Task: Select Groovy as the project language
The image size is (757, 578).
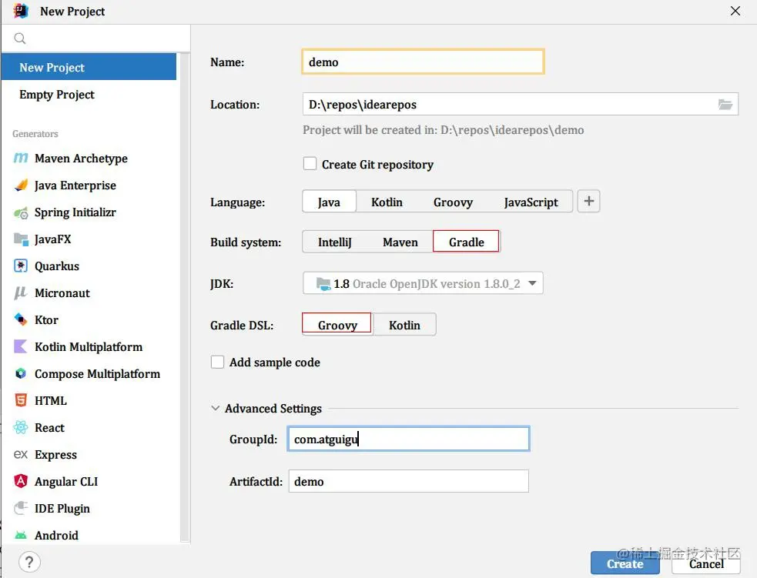Action: 453,202
